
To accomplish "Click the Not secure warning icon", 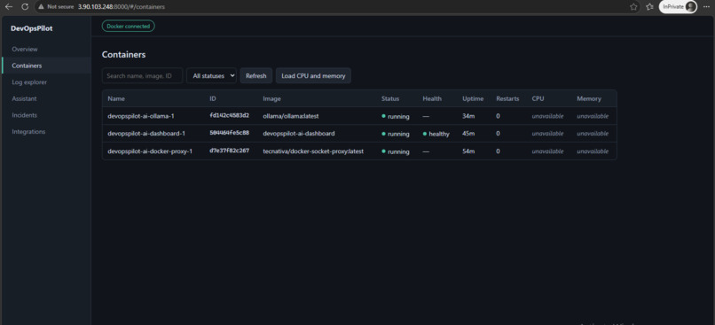I will pos(42,7).
